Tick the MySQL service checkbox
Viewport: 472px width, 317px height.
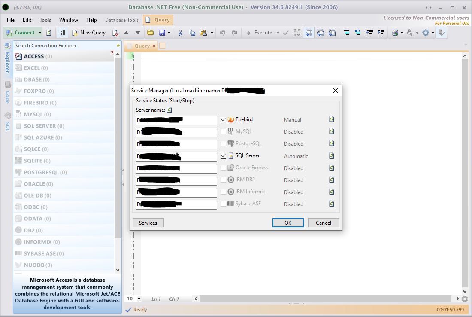[x=224, y=132]
